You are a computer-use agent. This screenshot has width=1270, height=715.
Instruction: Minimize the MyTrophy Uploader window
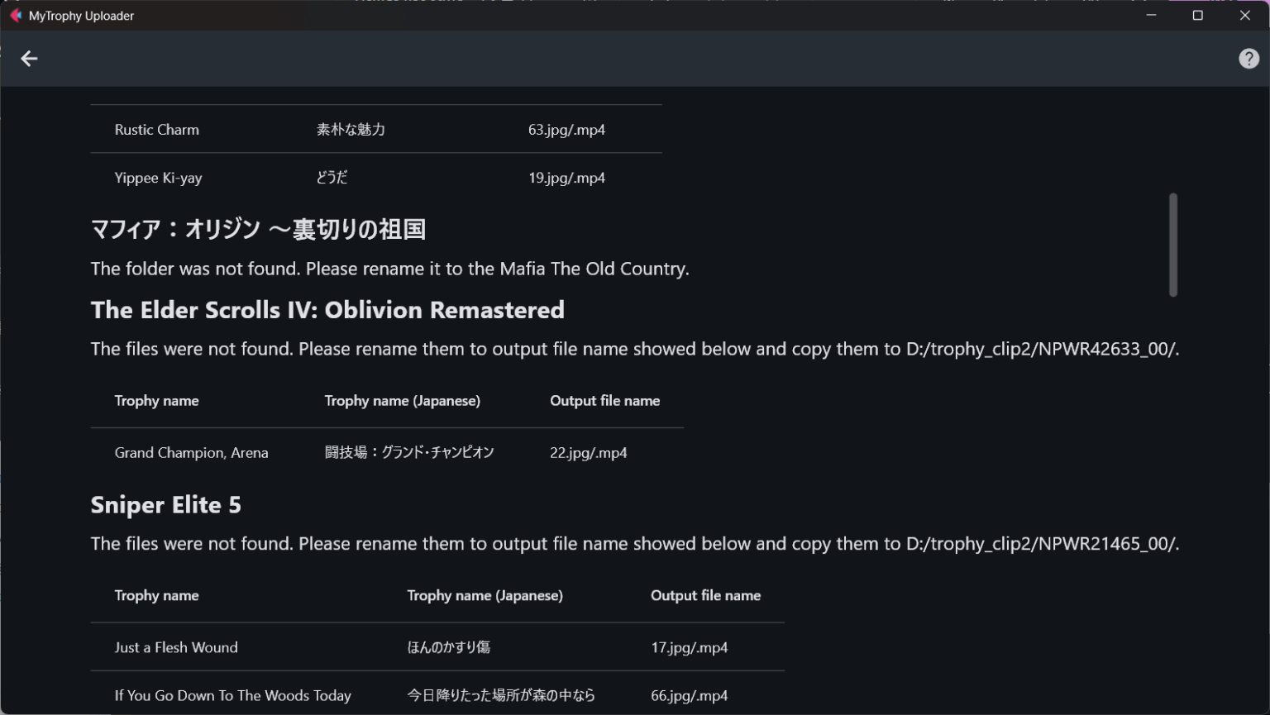click(1151, 16)
